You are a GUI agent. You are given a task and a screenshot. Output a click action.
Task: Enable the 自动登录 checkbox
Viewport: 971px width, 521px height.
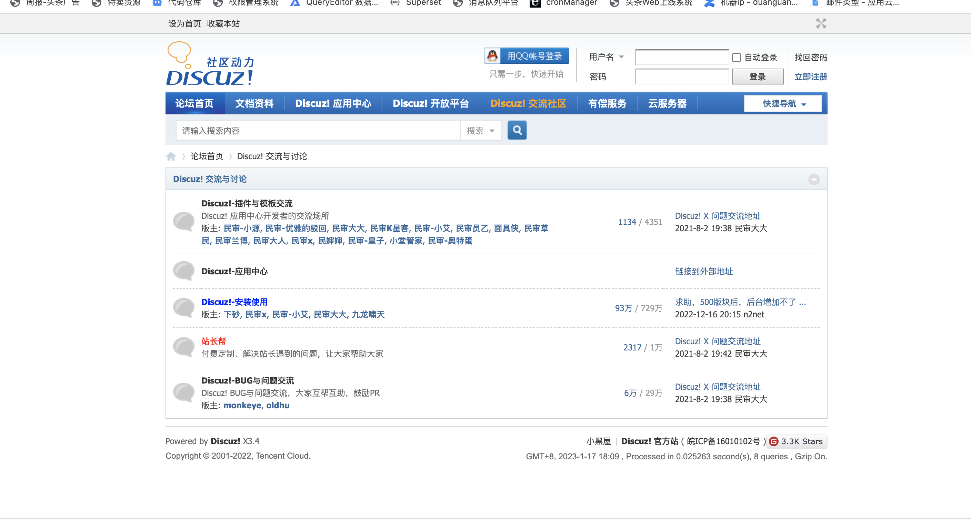tap(736, 58)
